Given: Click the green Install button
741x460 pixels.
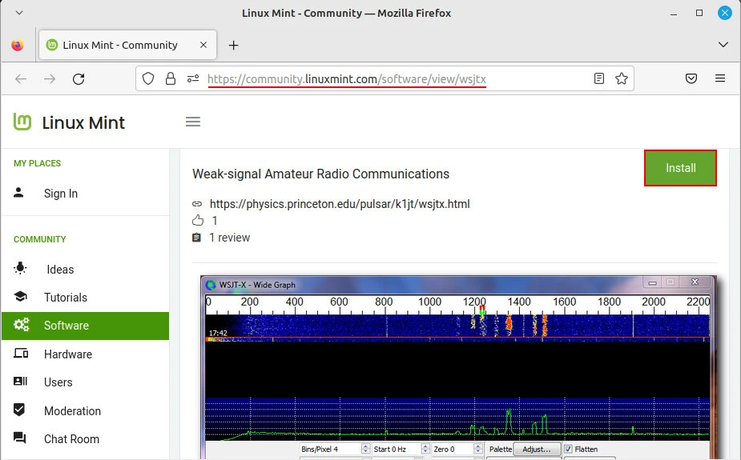Looking at the screenshot, I should (680, 168).
